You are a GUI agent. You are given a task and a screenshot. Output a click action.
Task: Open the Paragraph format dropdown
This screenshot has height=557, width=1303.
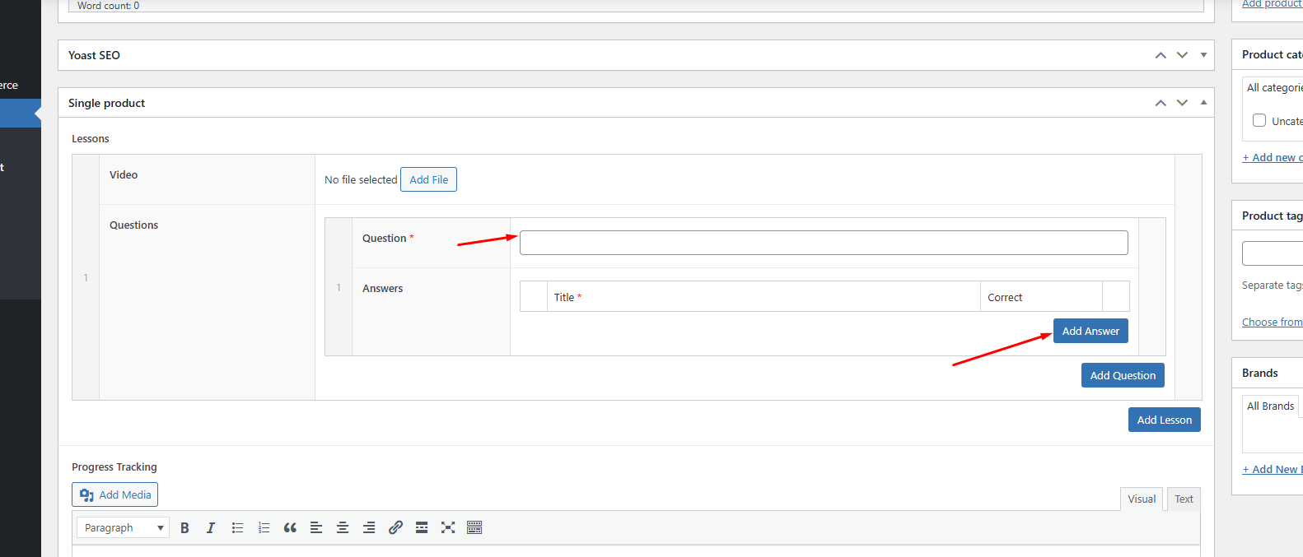pos(123,528)
